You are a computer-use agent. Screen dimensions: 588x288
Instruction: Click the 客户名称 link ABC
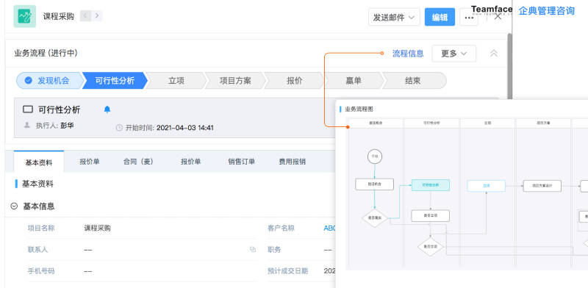(x=330, y=228)
